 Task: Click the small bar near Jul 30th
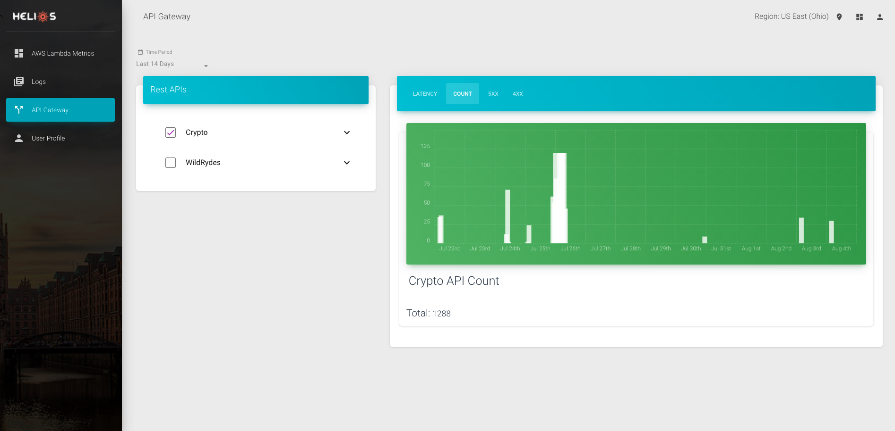[x=705, y=240]
